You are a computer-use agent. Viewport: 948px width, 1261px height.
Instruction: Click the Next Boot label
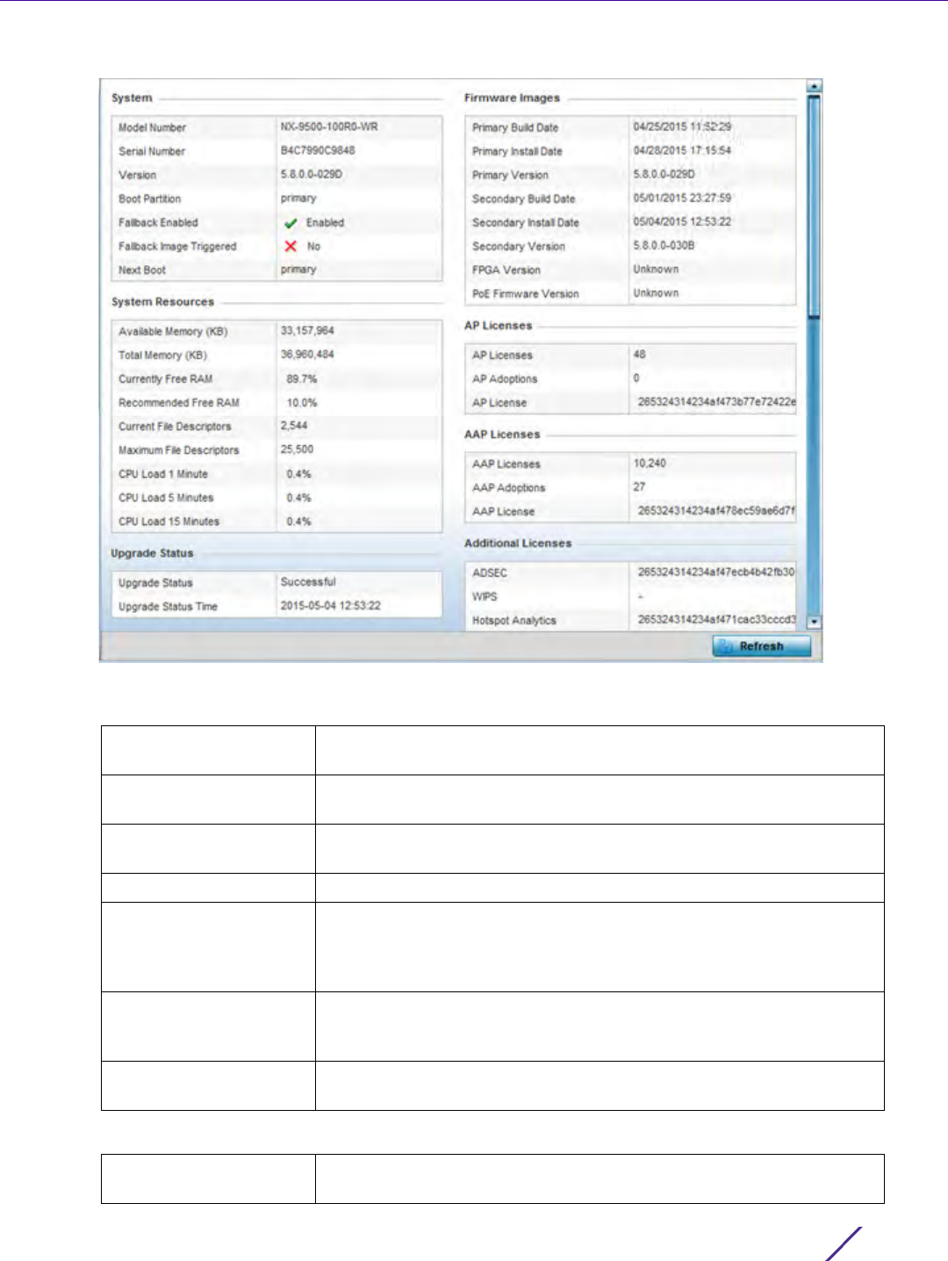click(142, 270)
